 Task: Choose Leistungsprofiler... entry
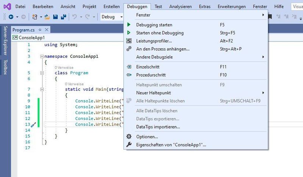coord(196,41)
